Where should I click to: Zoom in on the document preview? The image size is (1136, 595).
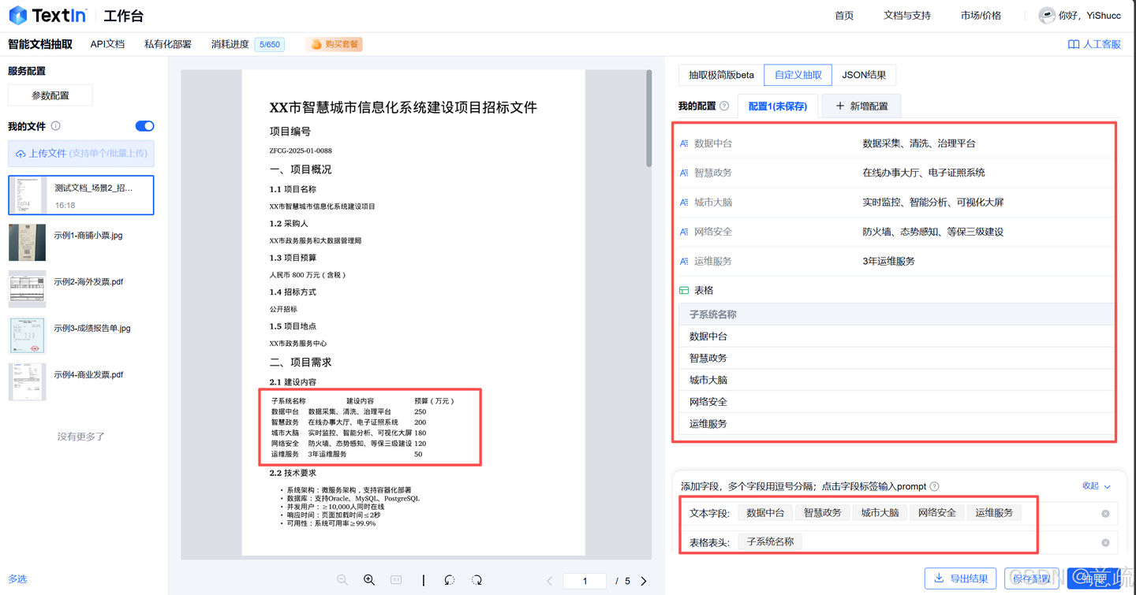[369, 580]
